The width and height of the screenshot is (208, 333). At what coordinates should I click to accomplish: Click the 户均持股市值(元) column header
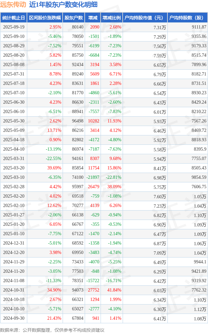(x=144, y=18)
